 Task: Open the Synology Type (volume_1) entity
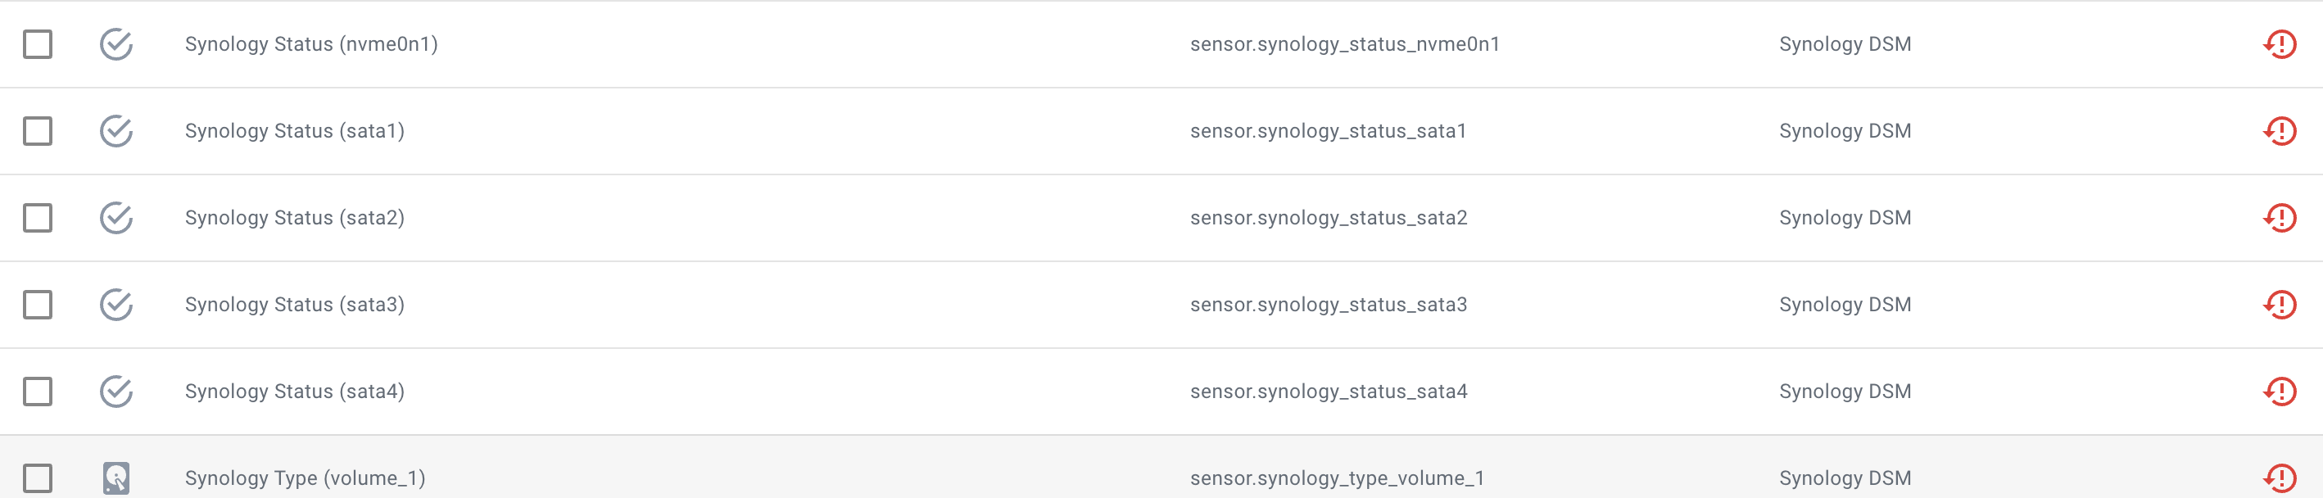pos(305,478)
